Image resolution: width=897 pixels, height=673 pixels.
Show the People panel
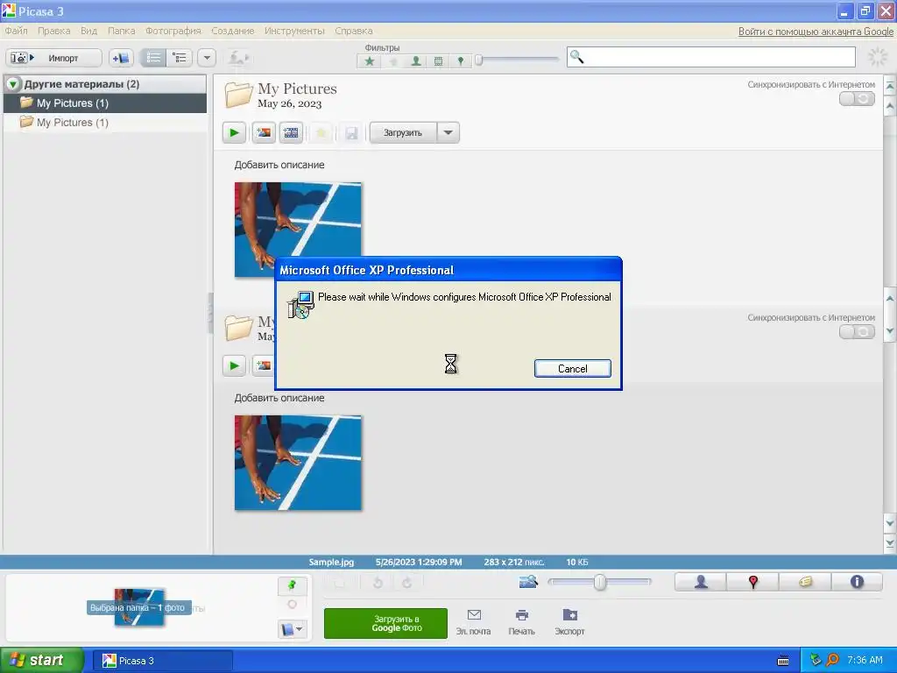[x=701, y=582]
